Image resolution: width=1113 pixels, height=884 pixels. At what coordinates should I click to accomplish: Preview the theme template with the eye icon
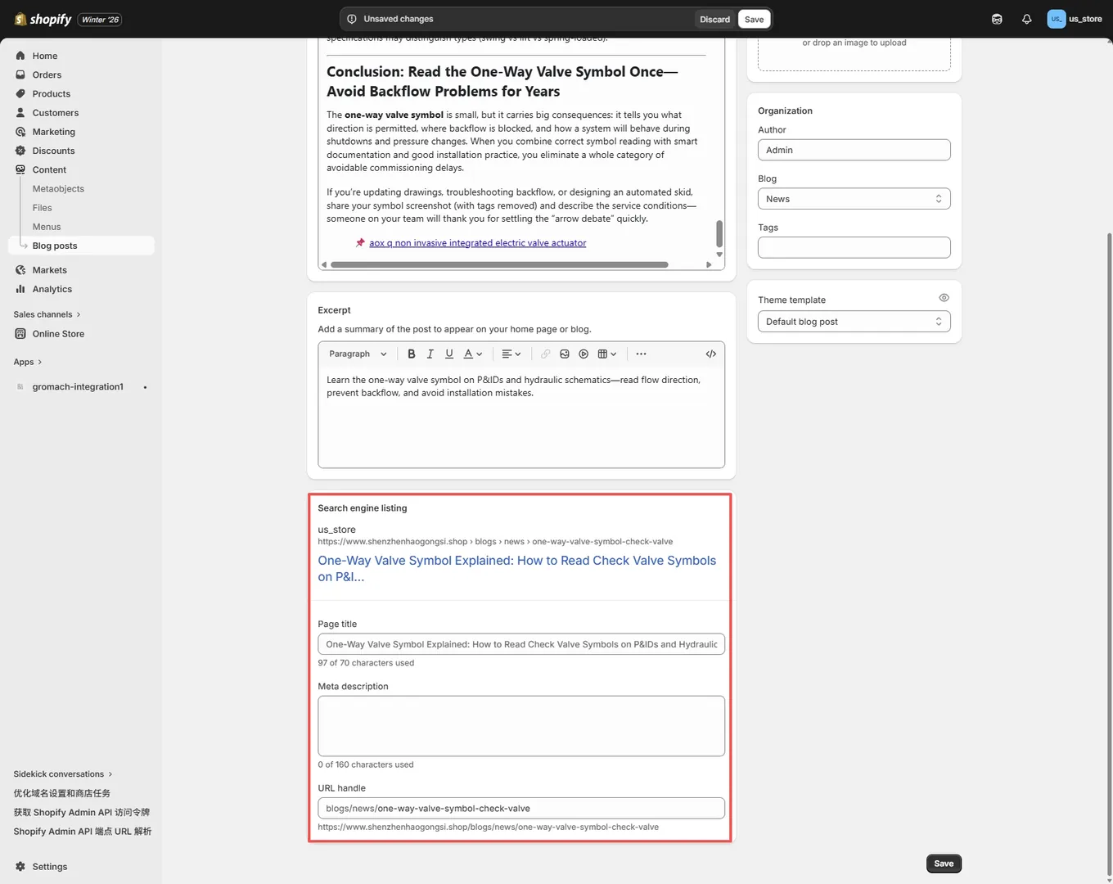tap(944, 298)
